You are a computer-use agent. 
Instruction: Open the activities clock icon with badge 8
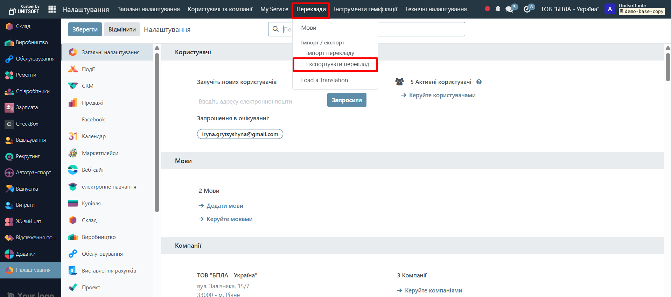click(527, 9)
